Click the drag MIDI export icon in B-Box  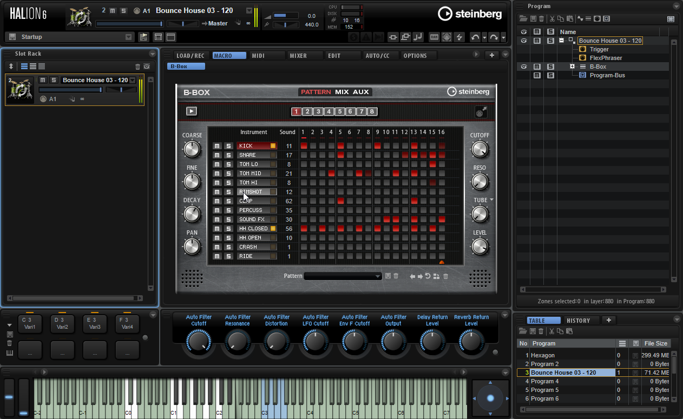(x=481, y=111)
